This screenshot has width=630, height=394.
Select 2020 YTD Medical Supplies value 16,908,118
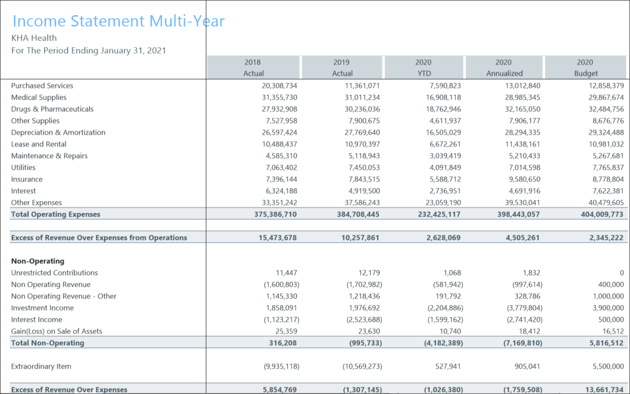(445, 97)
